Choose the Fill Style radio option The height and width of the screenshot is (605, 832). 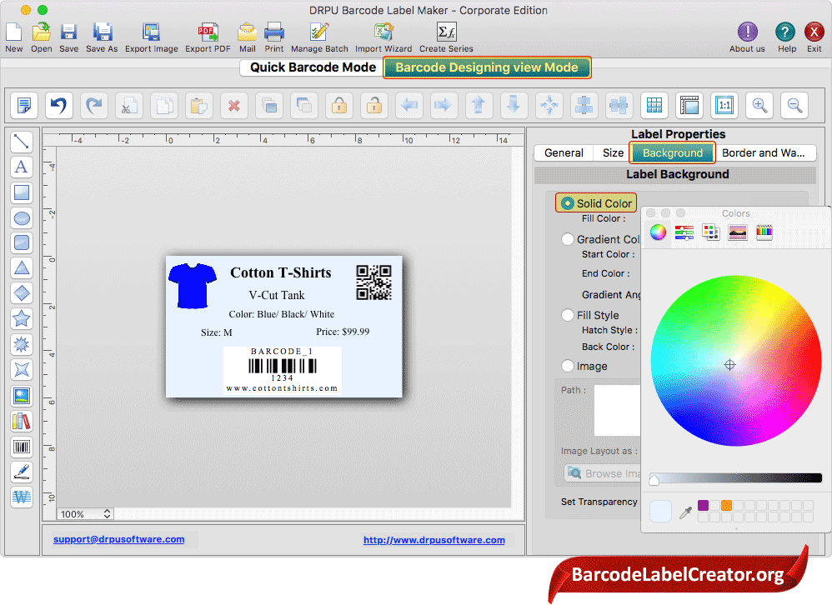[x=568, y=315]
